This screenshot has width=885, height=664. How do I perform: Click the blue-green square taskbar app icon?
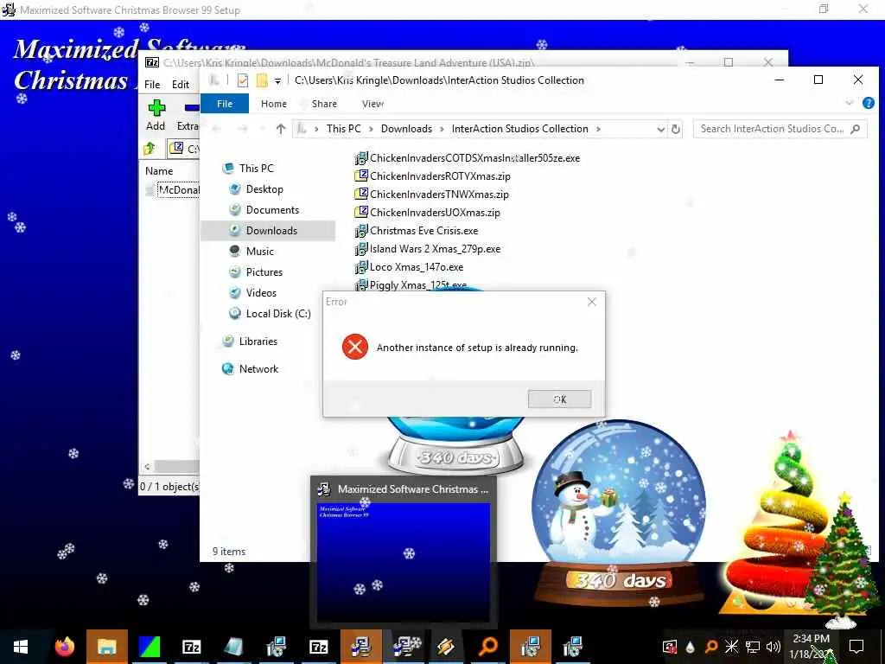pos(150,647)
